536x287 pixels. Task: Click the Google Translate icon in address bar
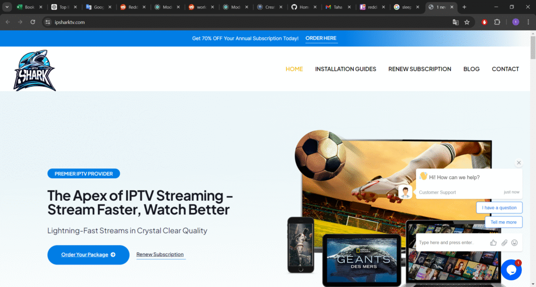click(x=455, y=22)
